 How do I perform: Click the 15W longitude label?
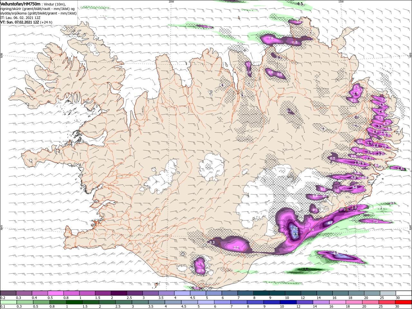point(341,2)
